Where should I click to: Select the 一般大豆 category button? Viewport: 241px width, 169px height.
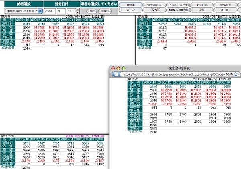[x=154, y=10]
